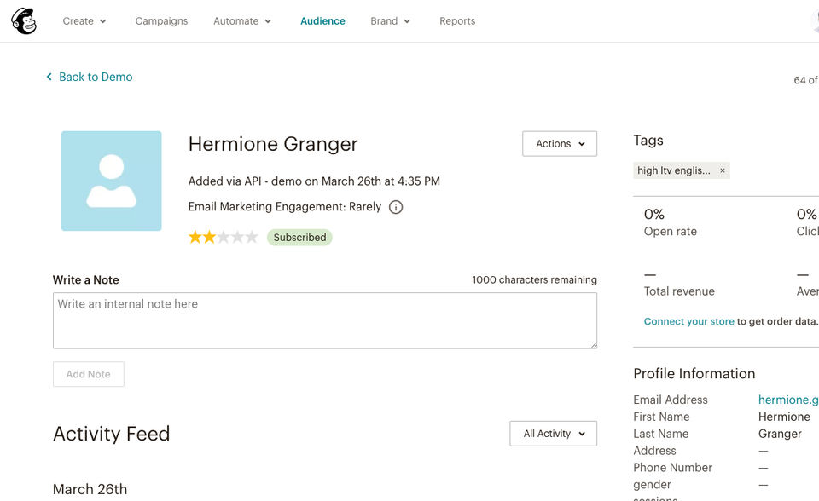Click the Subscribed status badge

299,238
